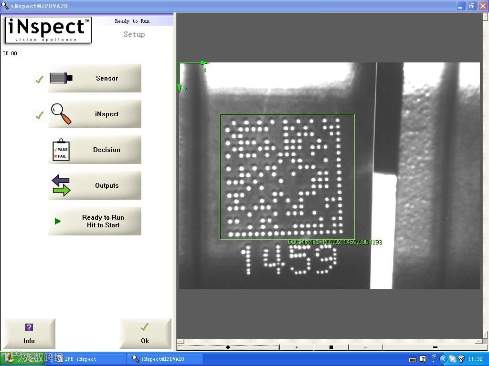
Task: Click the DataMatrix1 decoded result text
Action: pyautogui.click(x=335, y=242)
